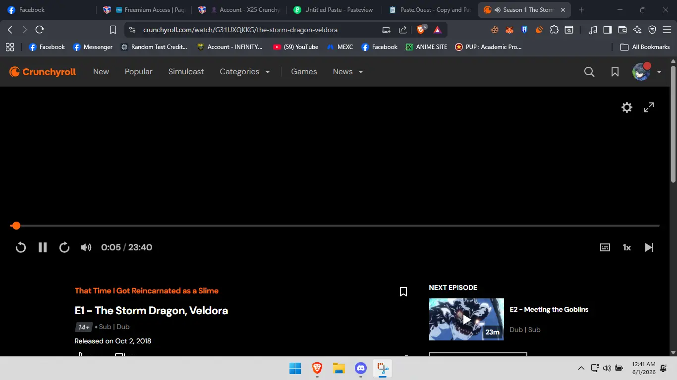Open ANIME SITE bookmark
This screenshot has width=677, height=380.
click(x=426, y=47)
